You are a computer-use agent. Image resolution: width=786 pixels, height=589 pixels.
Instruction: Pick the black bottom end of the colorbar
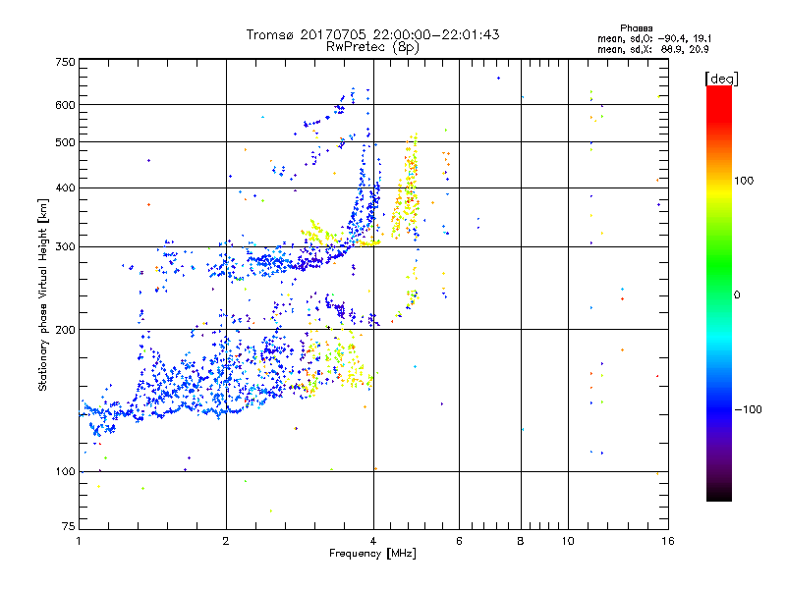[x=719, y=494]
